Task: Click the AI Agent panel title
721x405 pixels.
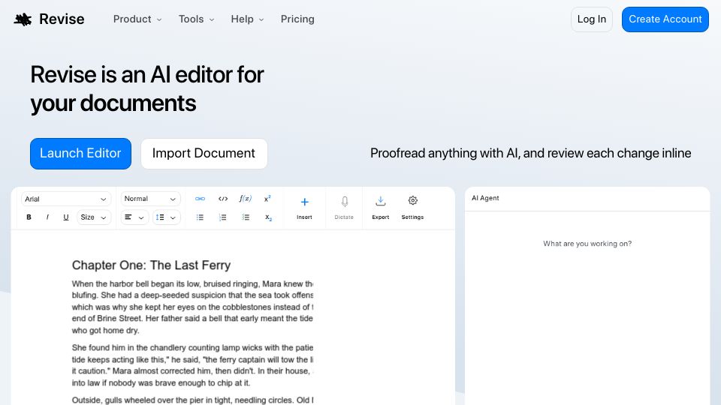Action: [485, 198]
